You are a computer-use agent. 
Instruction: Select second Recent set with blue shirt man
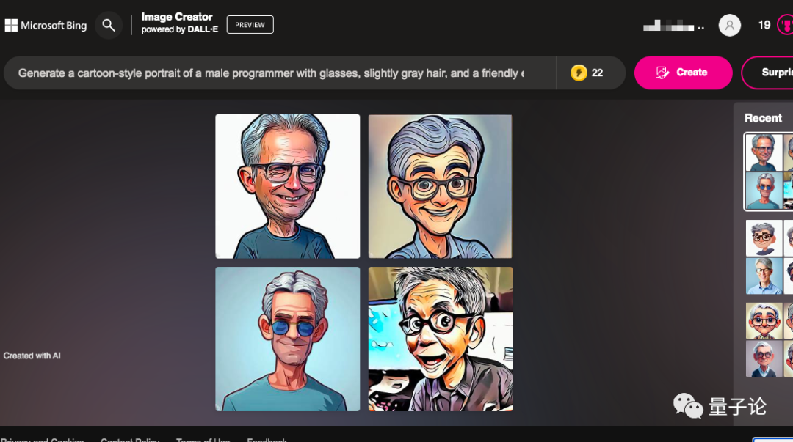pos(770,257)
